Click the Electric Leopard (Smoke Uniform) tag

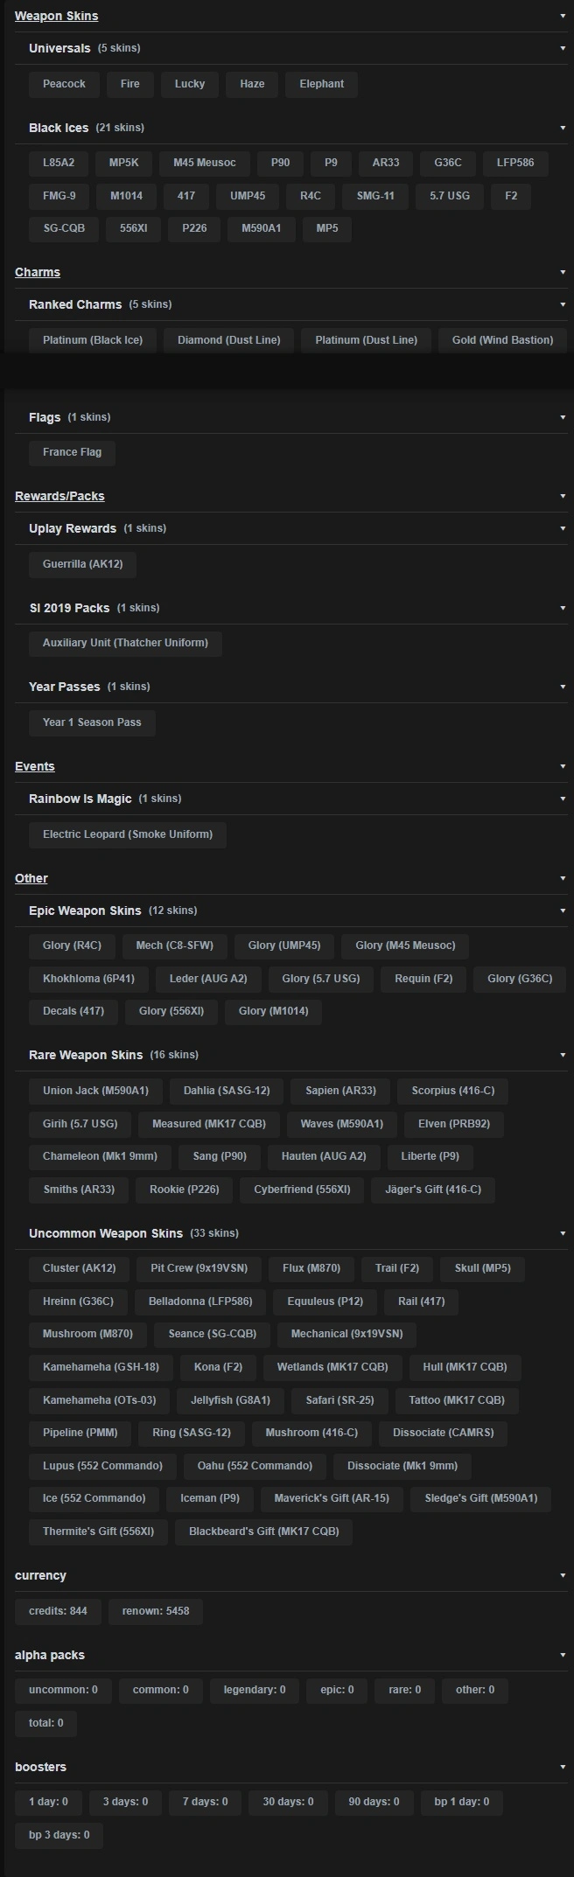128,834
